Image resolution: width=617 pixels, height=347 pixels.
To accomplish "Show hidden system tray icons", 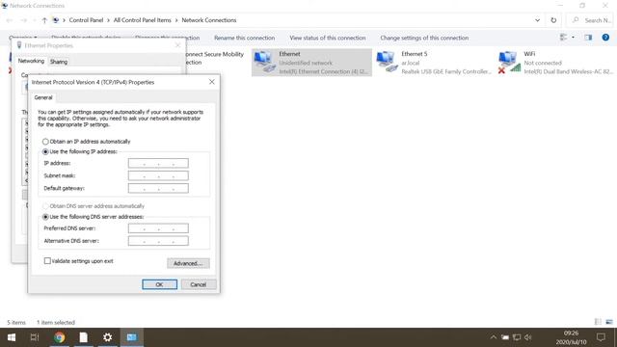I will click(493, 337).
